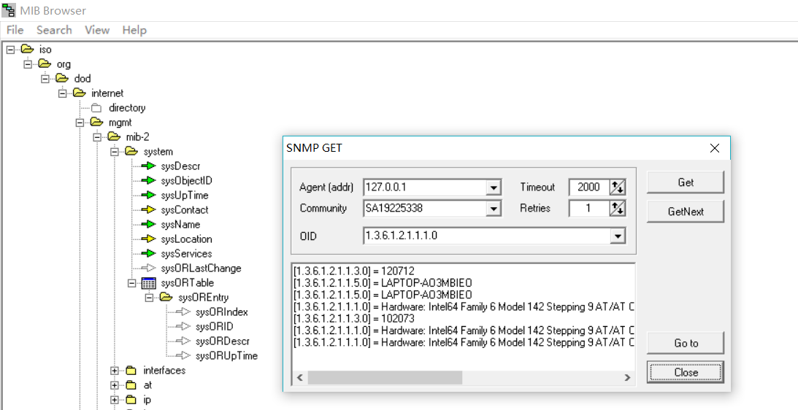
Task: Click the interfaces folder icon
Action: [131, 371]
